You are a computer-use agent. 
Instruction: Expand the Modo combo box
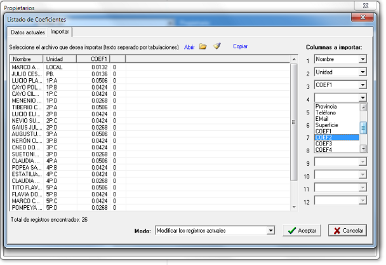[x=270, y=230]
